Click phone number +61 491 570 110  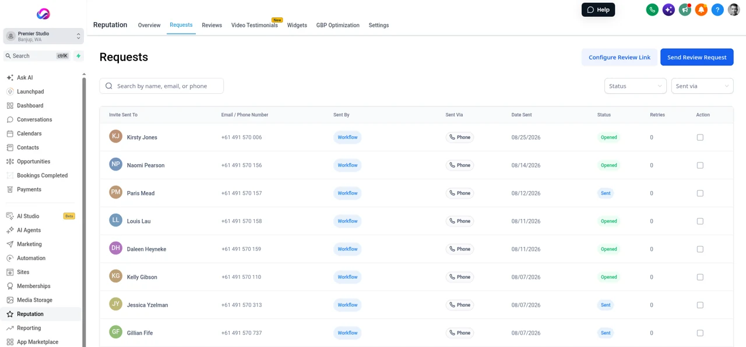tap(241, 277)
